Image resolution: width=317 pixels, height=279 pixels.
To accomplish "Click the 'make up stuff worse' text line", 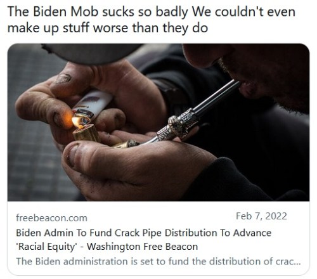I will pyautogui.click(x=108, y=28).
